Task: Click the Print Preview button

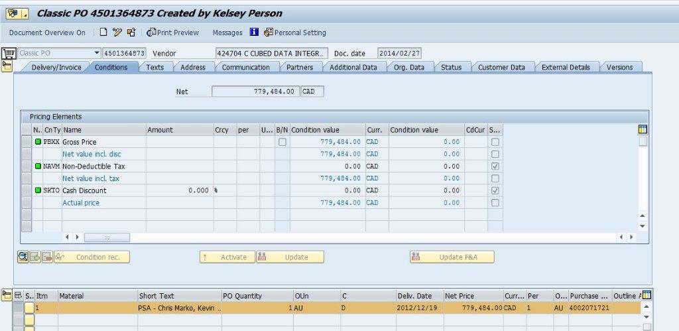Action: (172, 33)
